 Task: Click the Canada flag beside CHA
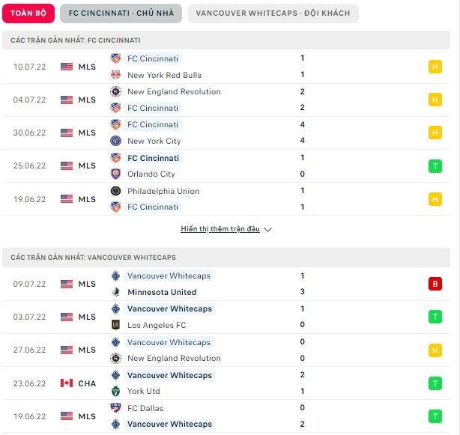point(67,383)
